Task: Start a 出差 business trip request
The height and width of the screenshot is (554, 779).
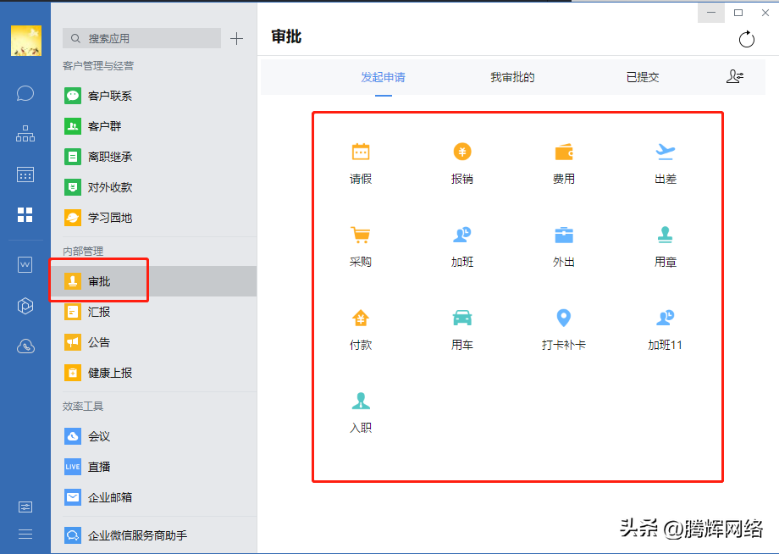Action: pyautogui.click(x=666, y=163)
